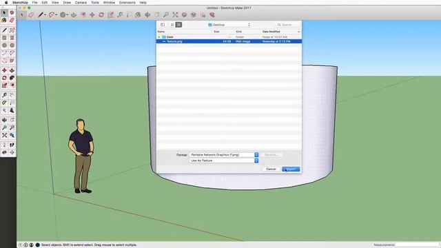Screen dimensions: 441x248
Task: Select Make Component in left tool palette
Action: coord(12,12)
